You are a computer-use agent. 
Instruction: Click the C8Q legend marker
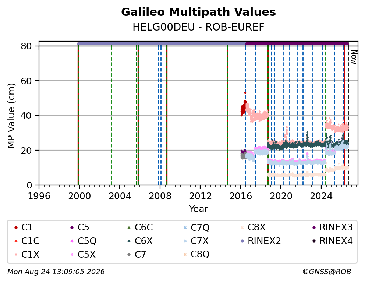tap(185, 255)
